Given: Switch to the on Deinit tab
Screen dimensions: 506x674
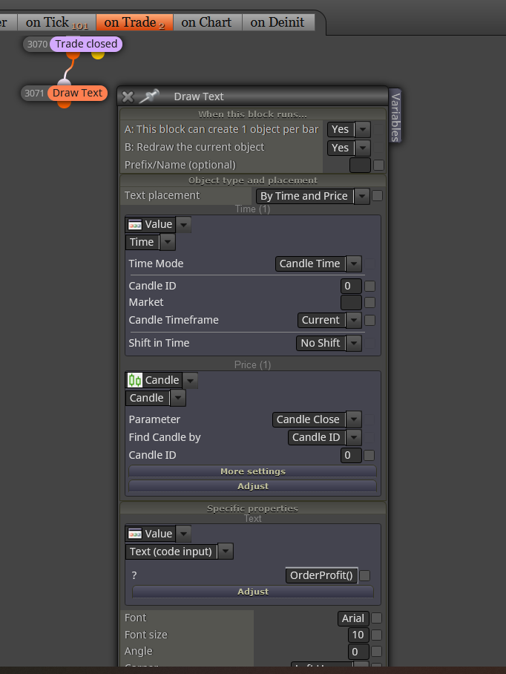Looking at the screenshot, I should point(277,22).
